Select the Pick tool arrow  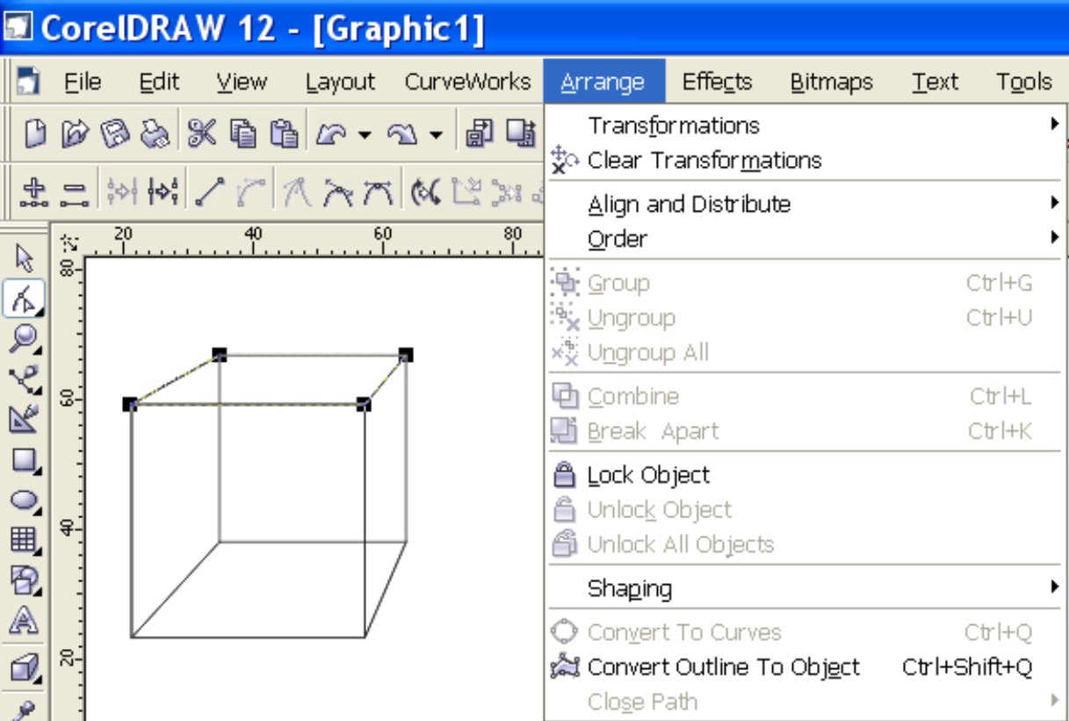point(24,259)
